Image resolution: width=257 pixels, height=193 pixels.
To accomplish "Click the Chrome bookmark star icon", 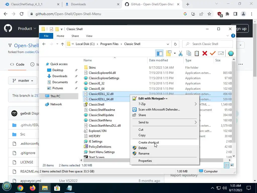I will coord(209,14).
